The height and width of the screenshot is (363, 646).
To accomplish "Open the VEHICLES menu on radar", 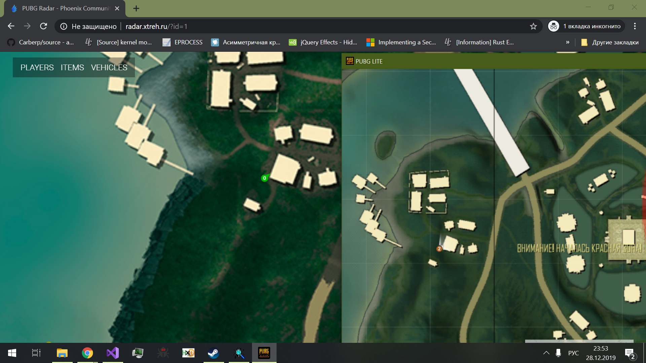I will [109, 68].
